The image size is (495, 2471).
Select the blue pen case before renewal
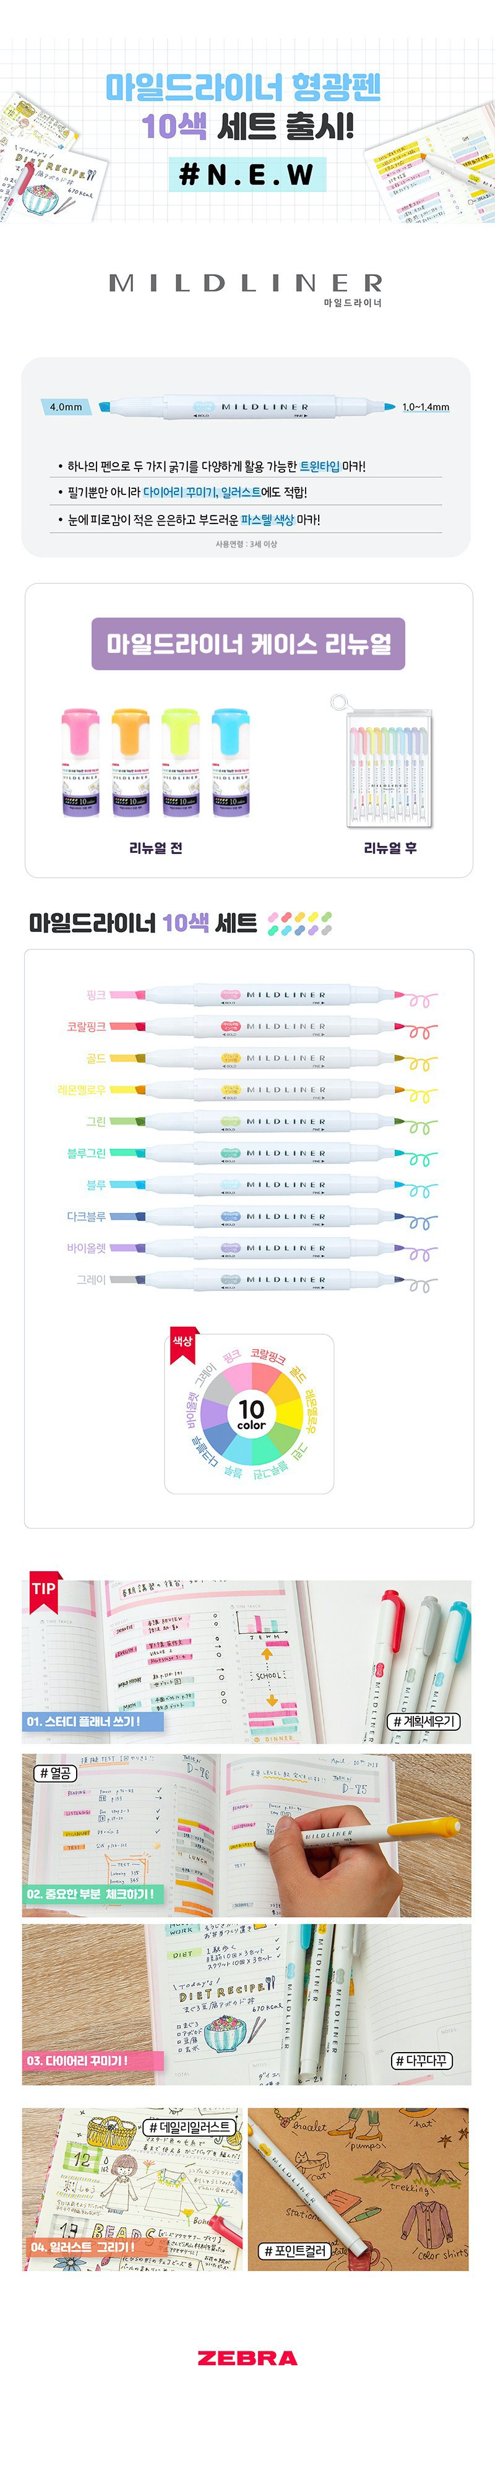click(x=230, y=762)
